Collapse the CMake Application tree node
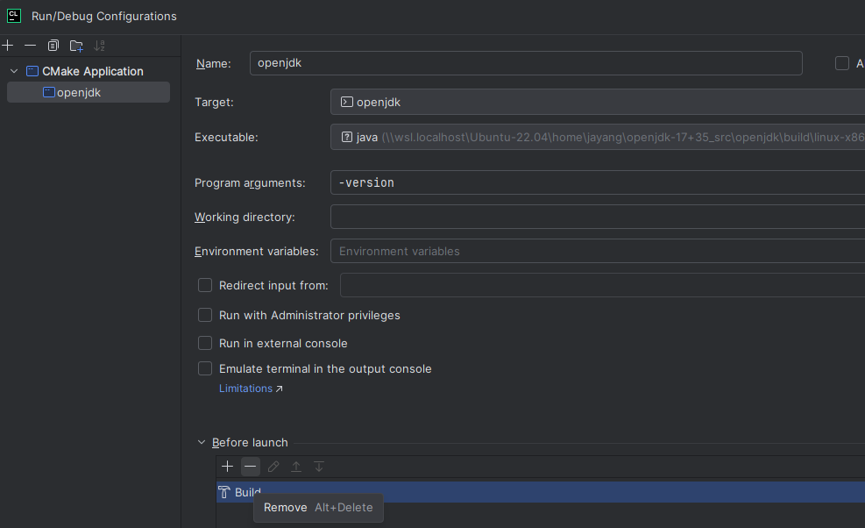Screen dimensions: 865x528 click(14, 71)
